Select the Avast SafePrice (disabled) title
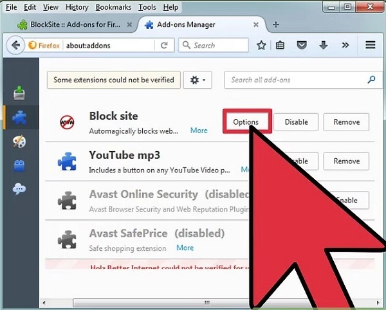The height and width of the screenshot is (310, 386). pos(157,233)
